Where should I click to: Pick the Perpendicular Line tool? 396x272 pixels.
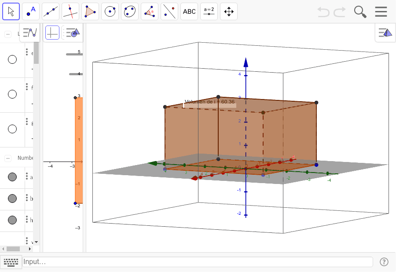coord(70,11)
